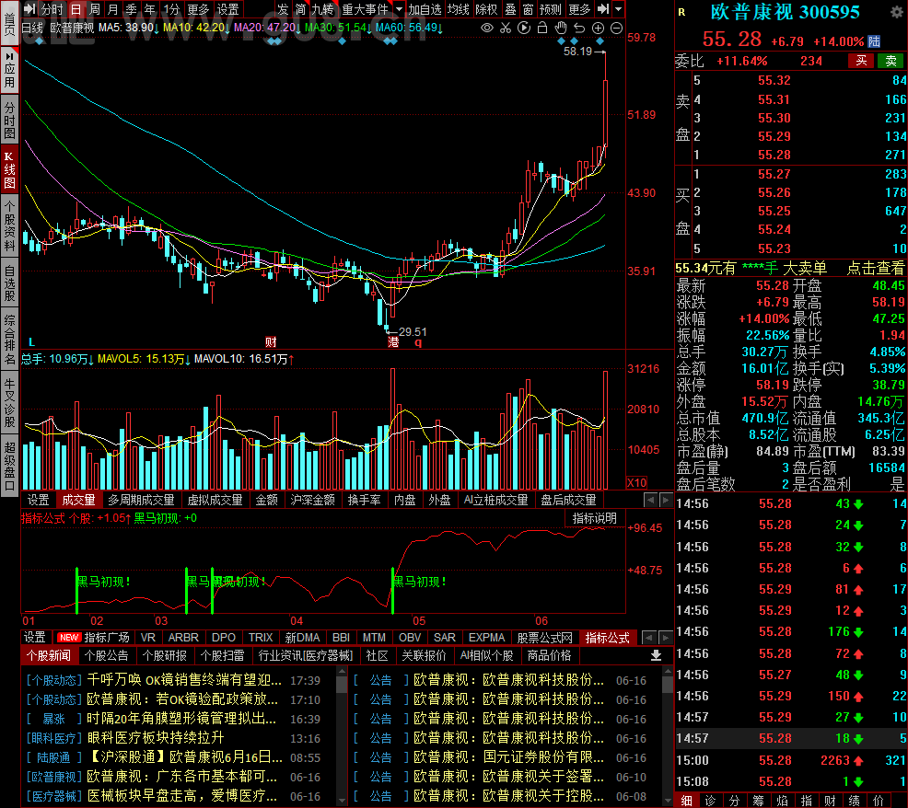
Task: Open 首页 in left sidebar
Action: pos(10,21)
